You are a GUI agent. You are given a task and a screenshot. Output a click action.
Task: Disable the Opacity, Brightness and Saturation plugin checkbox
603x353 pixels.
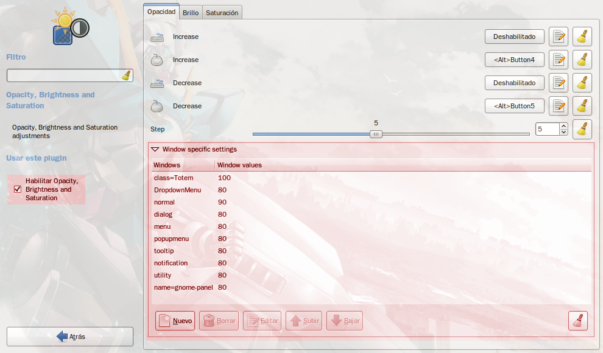coord(18,189)
